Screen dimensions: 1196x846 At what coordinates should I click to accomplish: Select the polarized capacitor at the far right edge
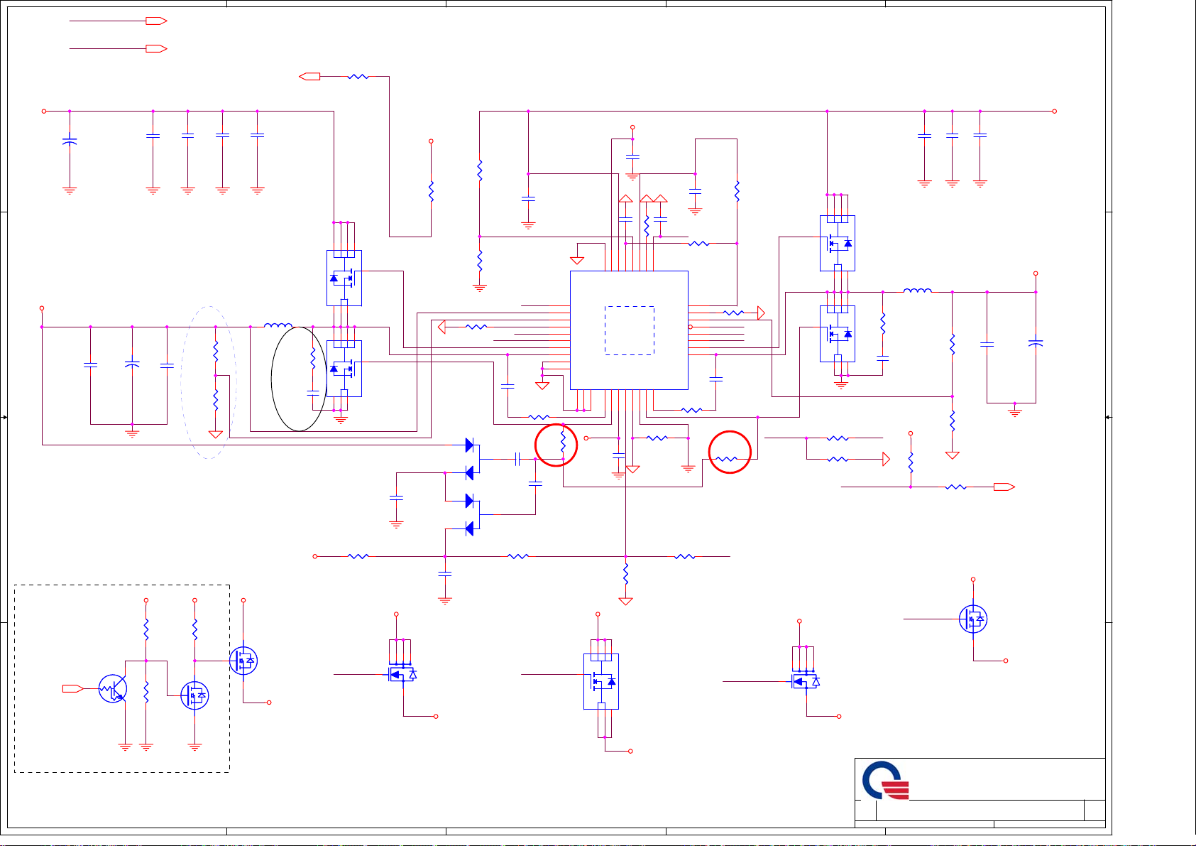(1036, 342)
